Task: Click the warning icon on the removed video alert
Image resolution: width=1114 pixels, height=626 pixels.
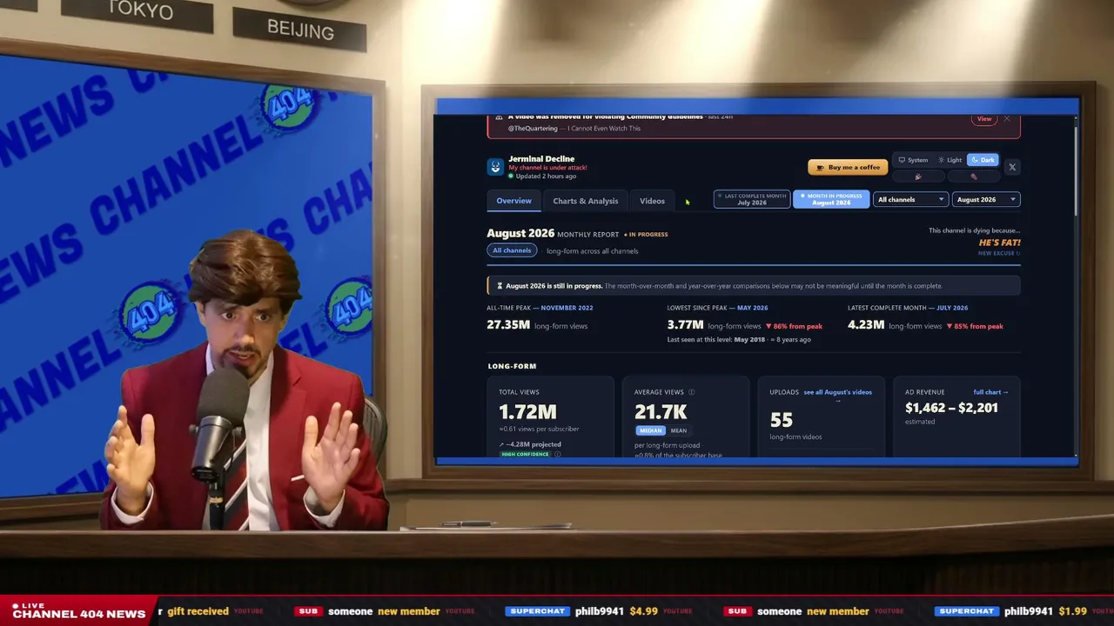Action: click(499, 117)
